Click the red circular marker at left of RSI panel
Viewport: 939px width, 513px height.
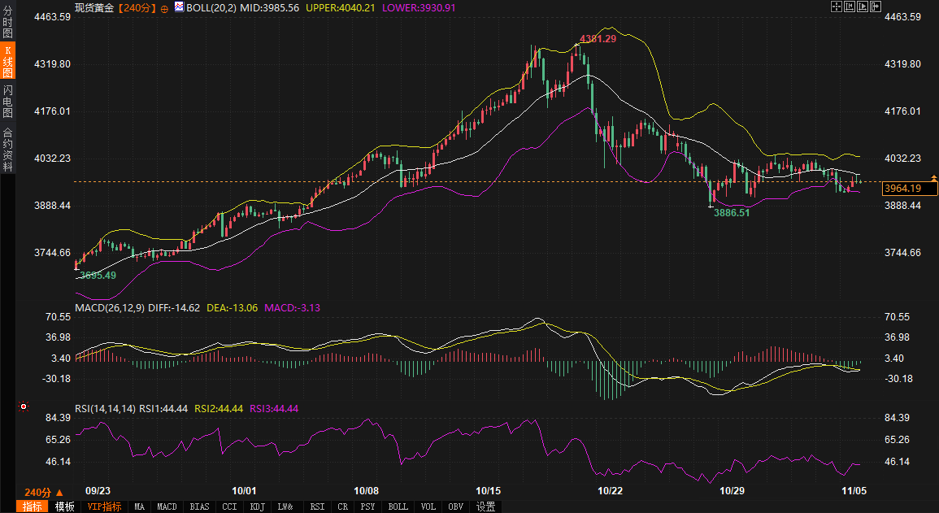(24, 406)
